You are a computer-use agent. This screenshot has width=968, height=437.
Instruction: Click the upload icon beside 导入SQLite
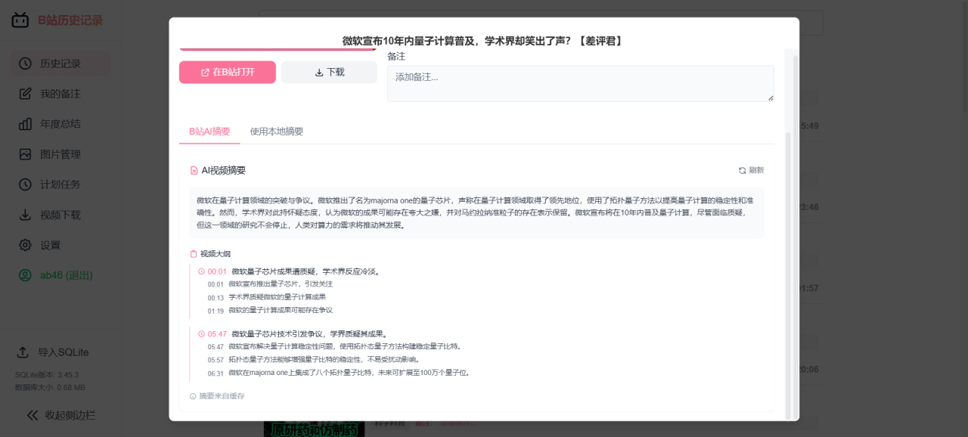pos(23,352)
